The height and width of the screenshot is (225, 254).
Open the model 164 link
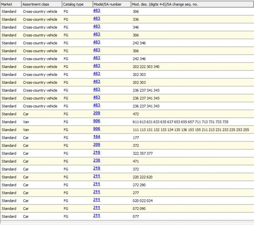97,137
